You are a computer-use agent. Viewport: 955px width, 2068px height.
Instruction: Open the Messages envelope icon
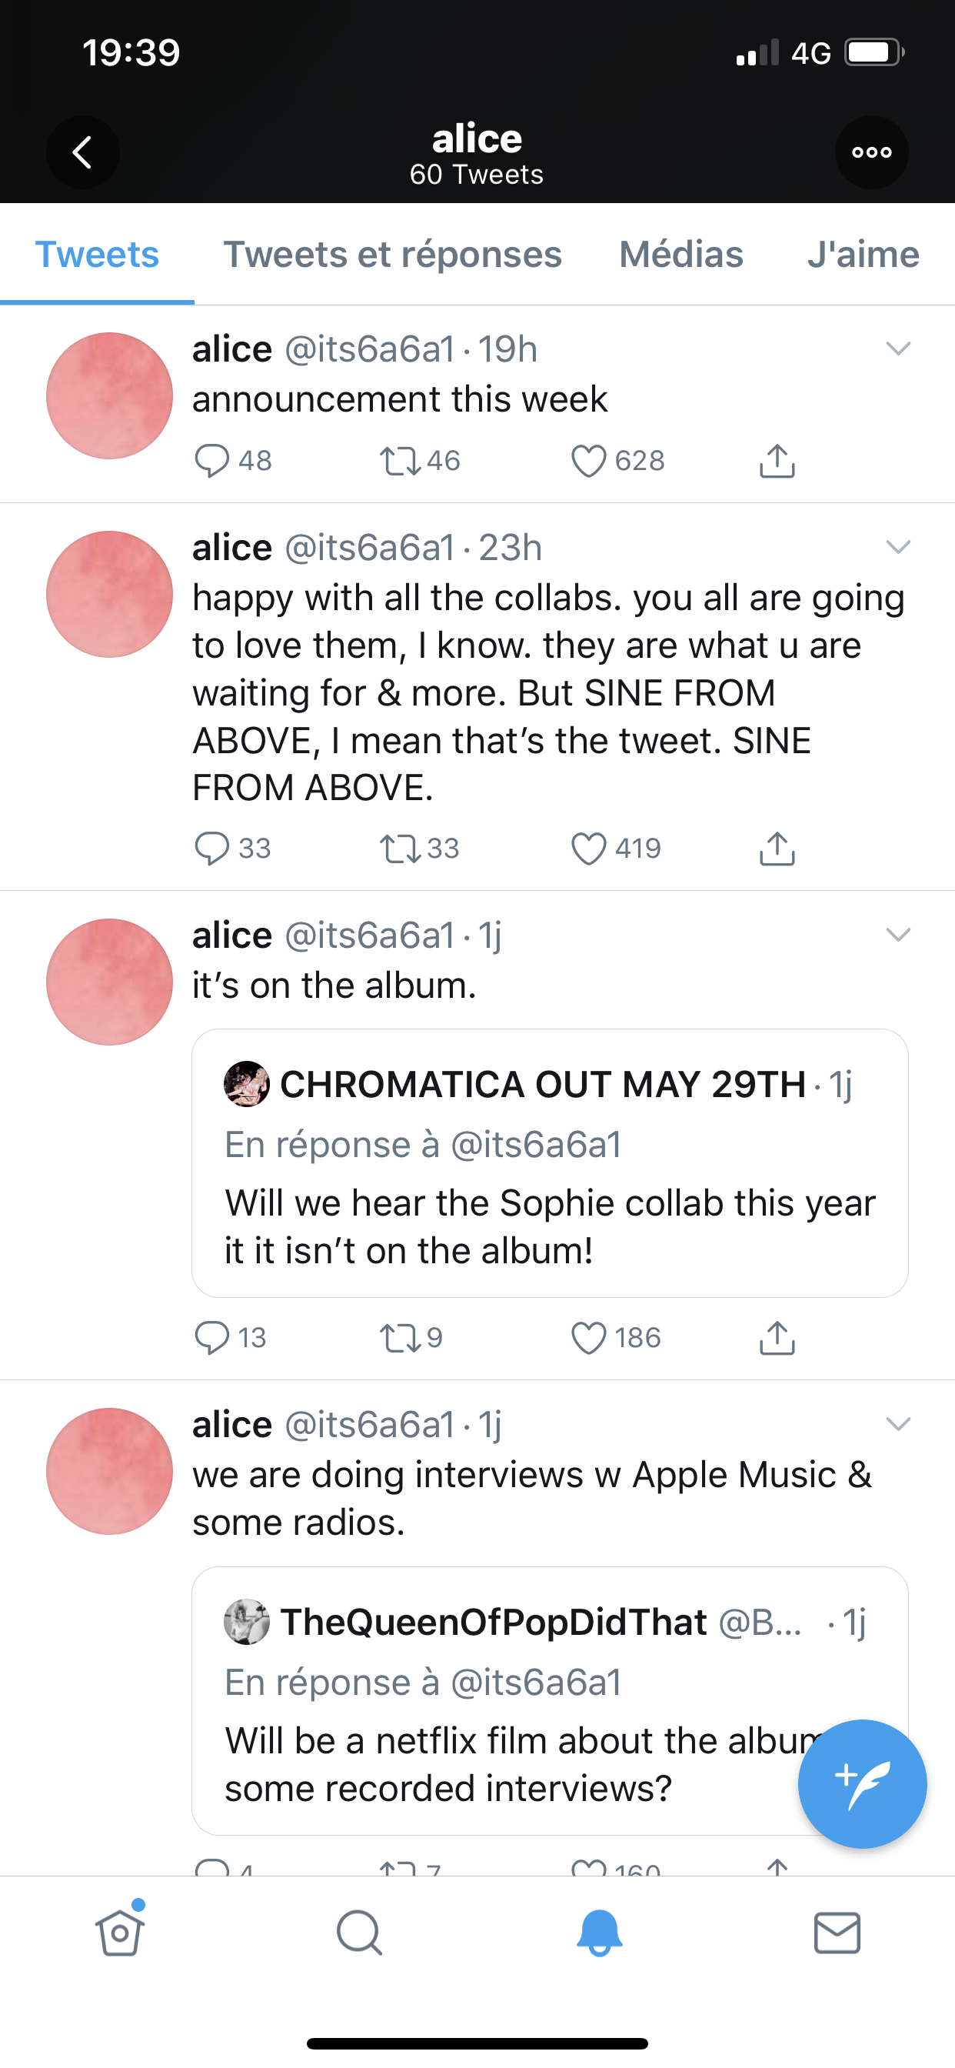pyautogui.click(x=837, y=1933)
